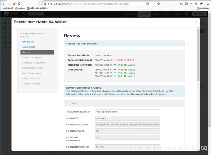Open the browser home page icon
The height and width of the screenshot is (155, 211).
click(x=19, y=4)
